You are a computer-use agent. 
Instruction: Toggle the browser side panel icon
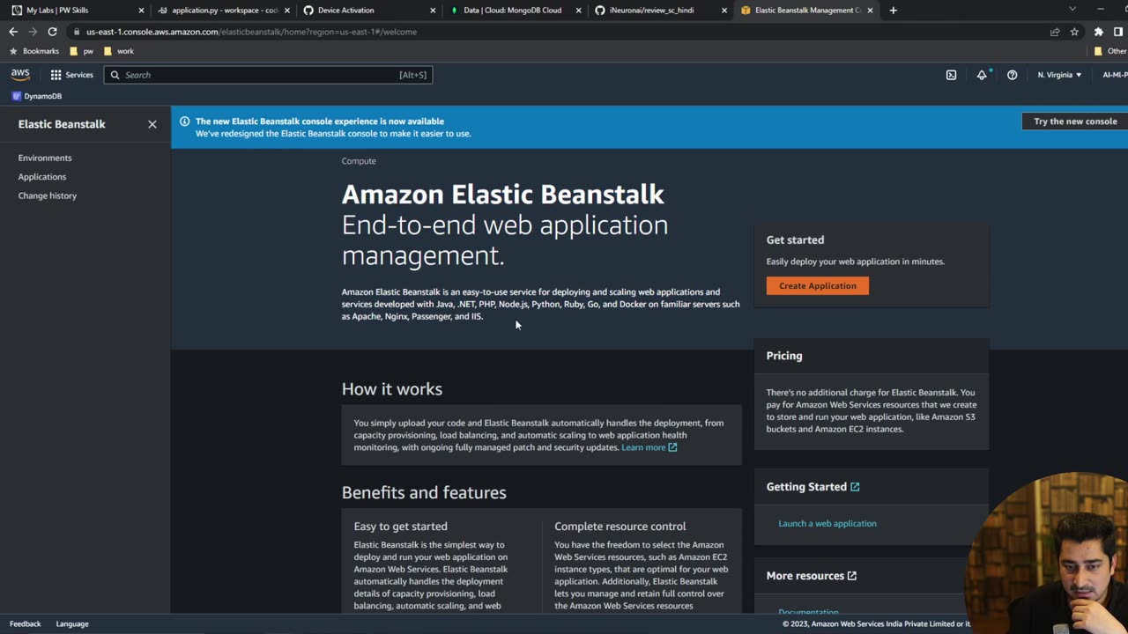click(x=1118, y=32)
